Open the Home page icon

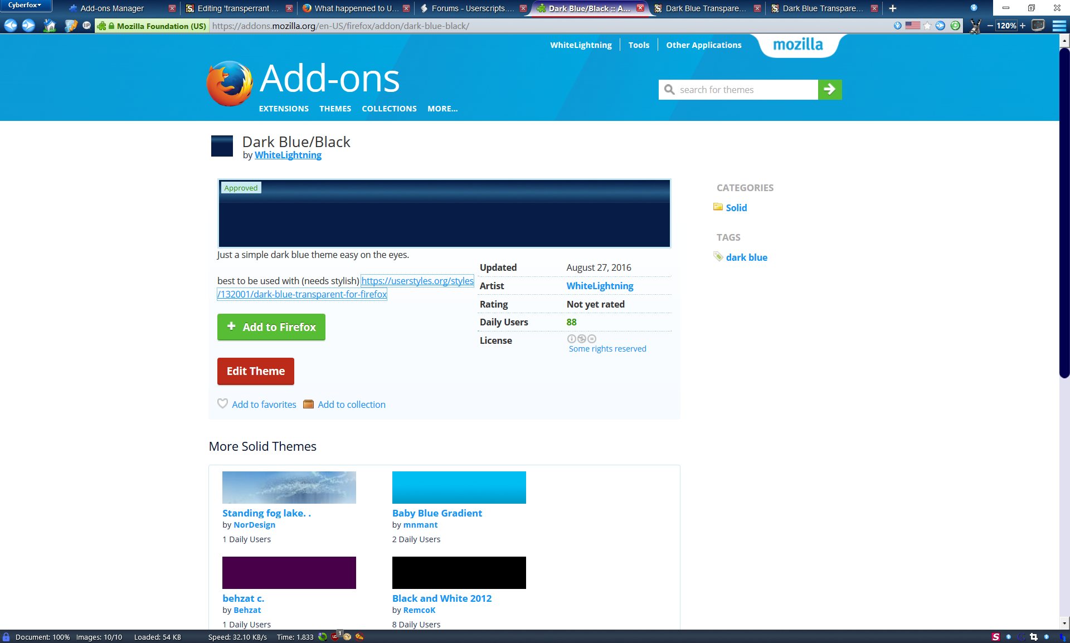50,26
